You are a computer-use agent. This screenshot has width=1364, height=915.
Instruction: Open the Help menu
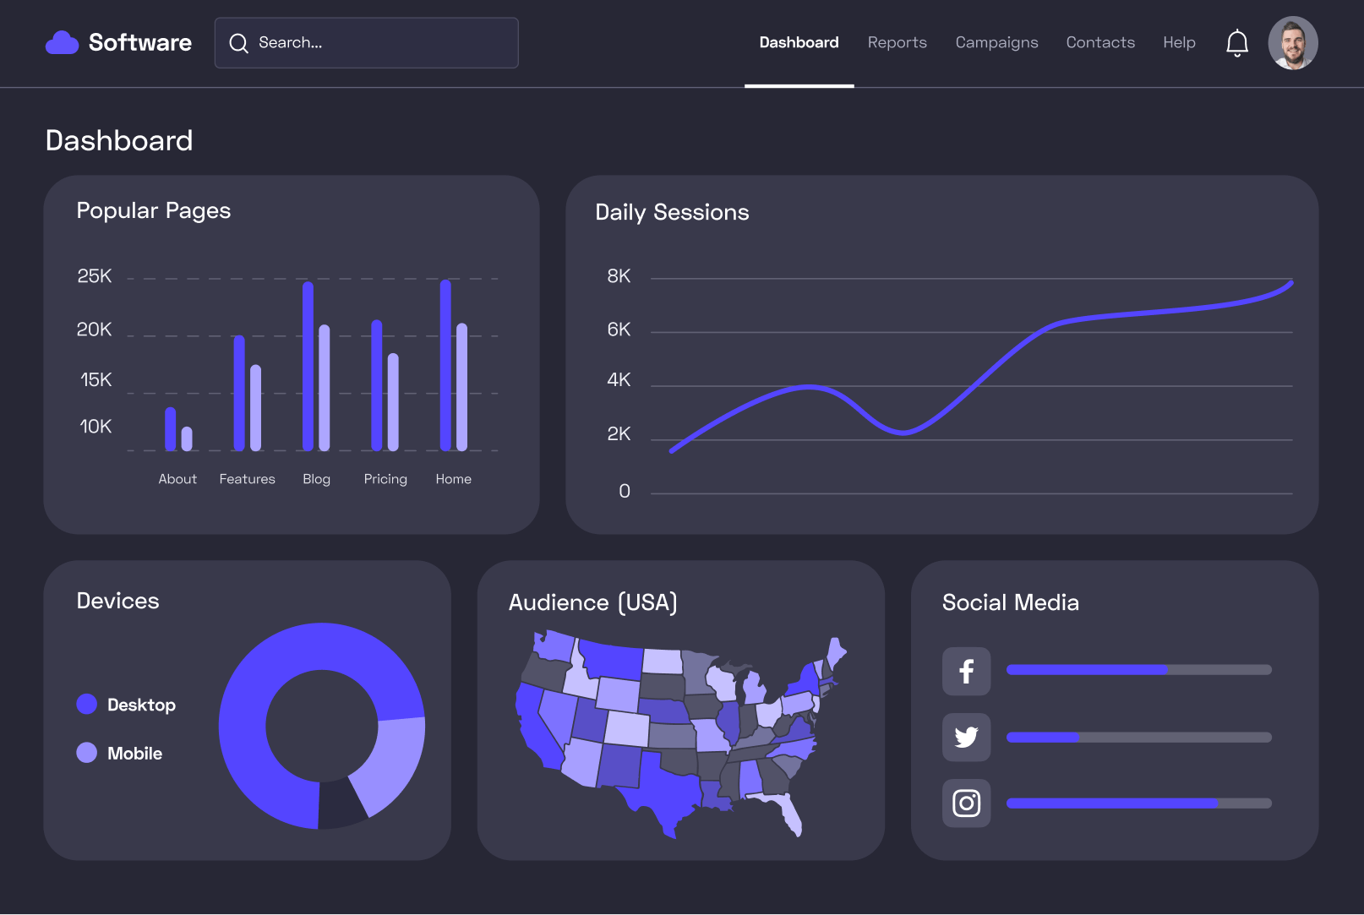1179,42
